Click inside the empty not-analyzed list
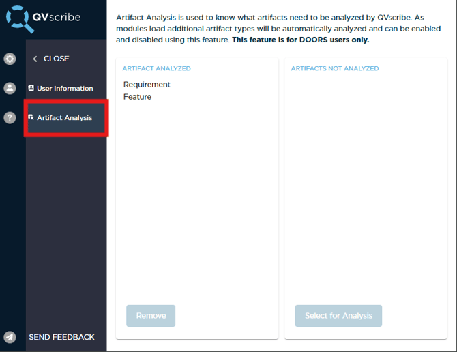This screenshot has height=352, width=457. click(367, 184)
